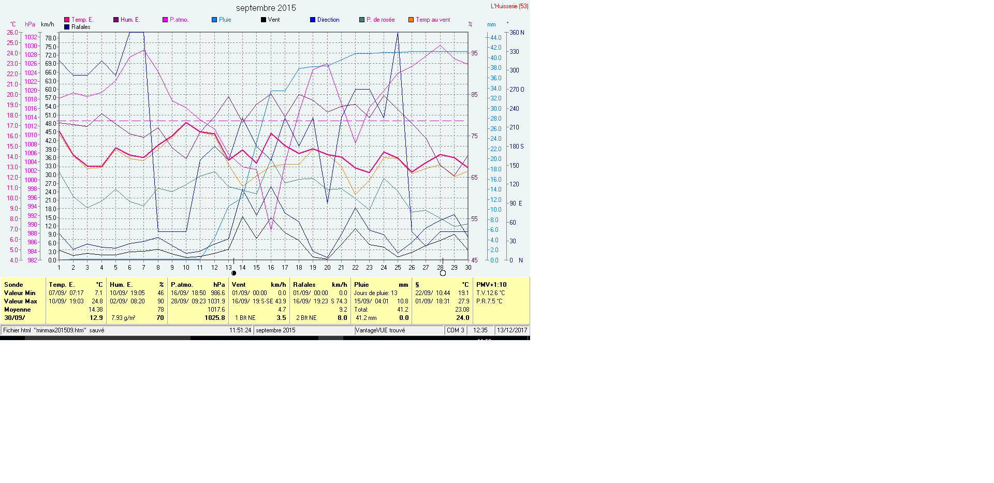This screenshot has height=483, width=994.
Task: Click the red Temp. E. legend swatch
Action: [x=67, y=20]
